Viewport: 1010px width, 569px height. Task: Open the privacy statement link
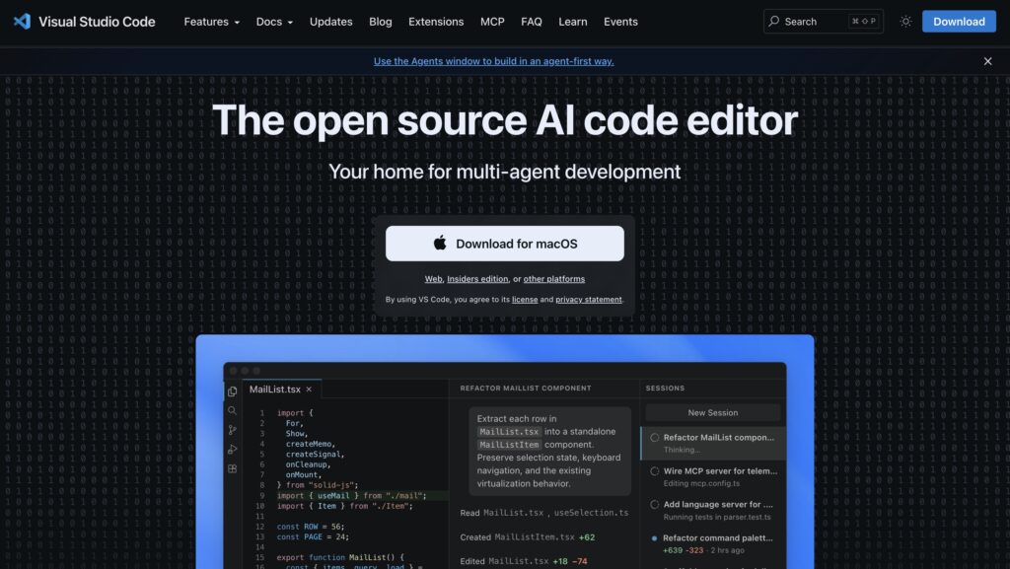[x=589, y=300]
